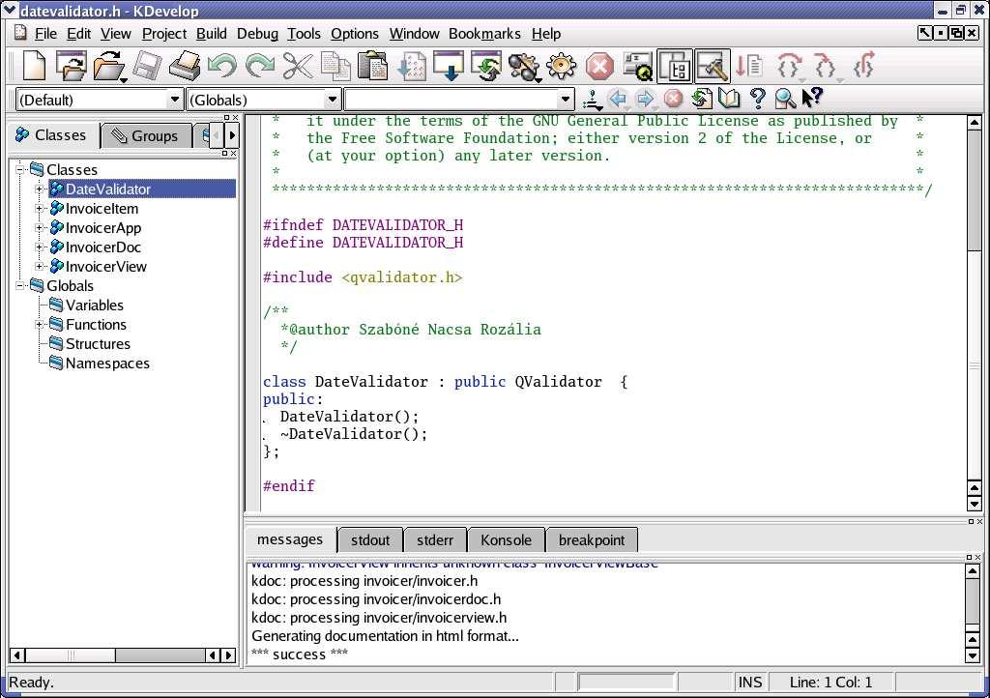This screenshot has height=698, width=990.
Task: Redo the last edit
Action: pyautogui.click(x=260, y=66)
